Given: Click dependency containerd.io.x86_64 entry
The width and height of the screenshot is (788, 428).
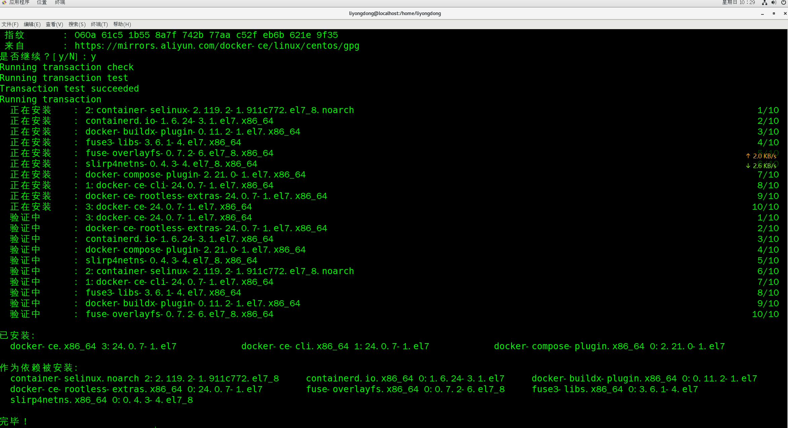Looking at the screenshot, I should 405,378.
